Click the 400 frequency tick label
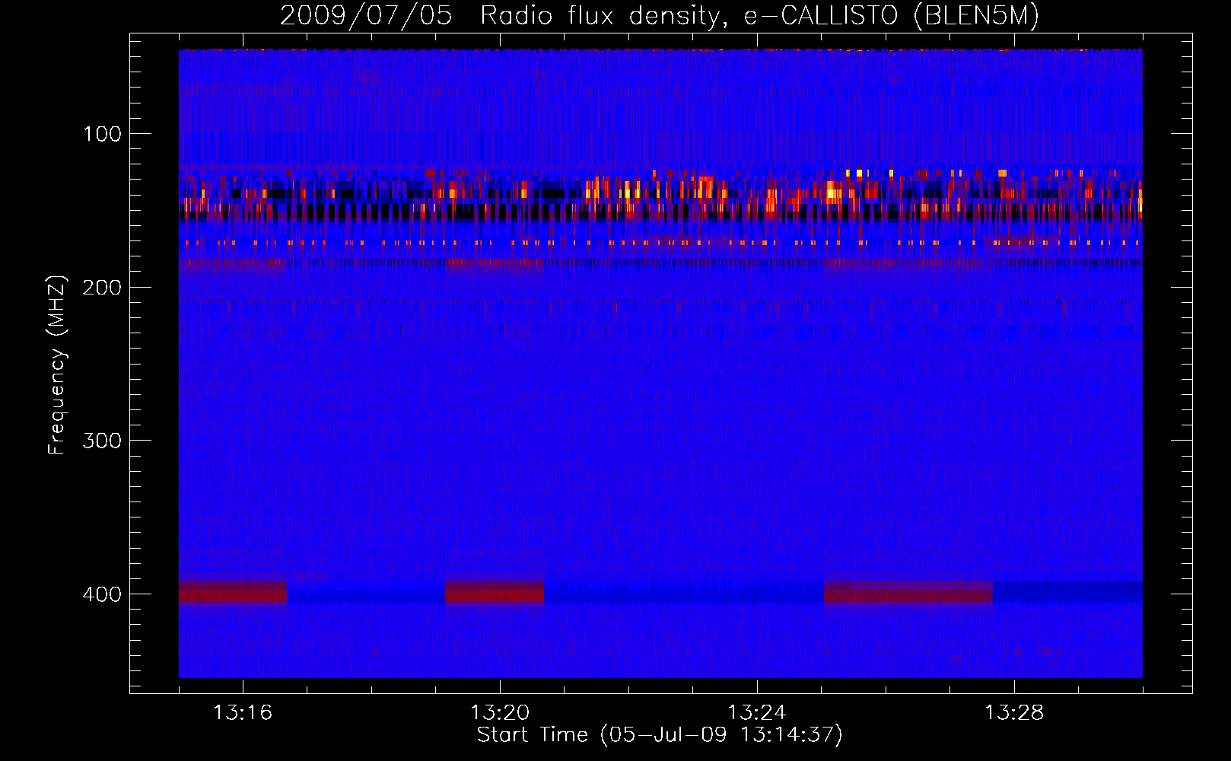Image resolution: width=1231 pixels, height=761 pixels. (102, 594)
